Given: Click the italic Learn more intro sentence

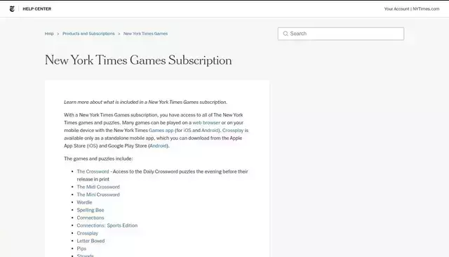Looking at the screenshot, I should click(x=145, y=103).
